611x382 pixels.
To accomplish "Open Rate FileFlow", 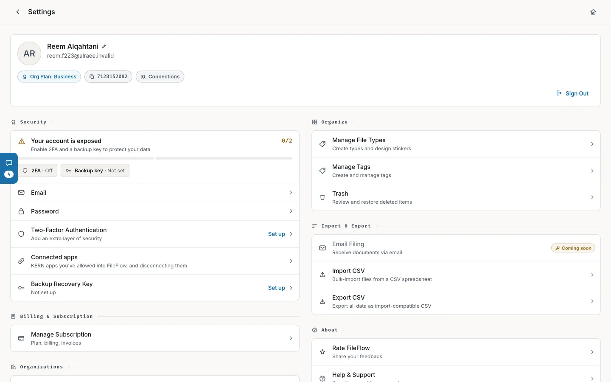I will pos(456,352).
